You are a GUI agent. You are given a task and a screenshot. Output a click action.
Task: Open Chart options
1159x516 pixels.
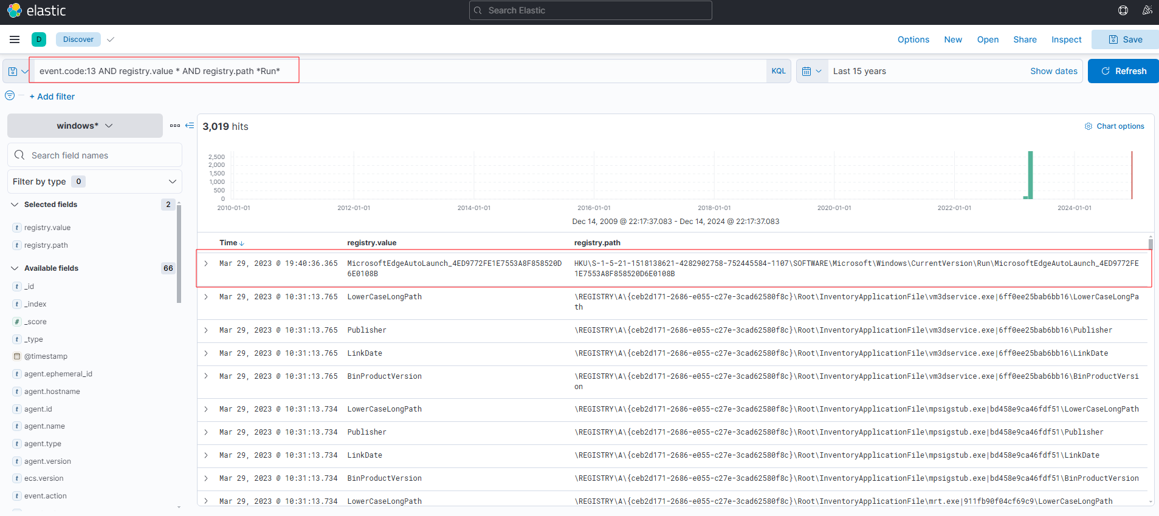pyautogui.click(x=1115, y=126)
